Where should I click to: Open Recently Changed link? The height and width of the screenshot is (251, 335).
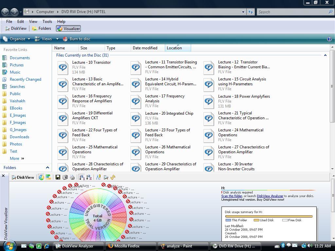pyautogui.click(x=26, y=79)
